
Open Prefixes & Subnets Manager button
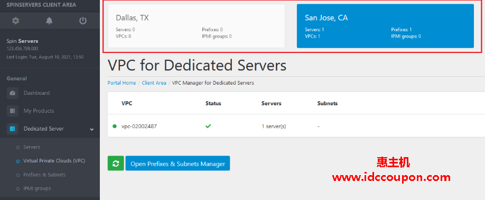coord(178,163)
